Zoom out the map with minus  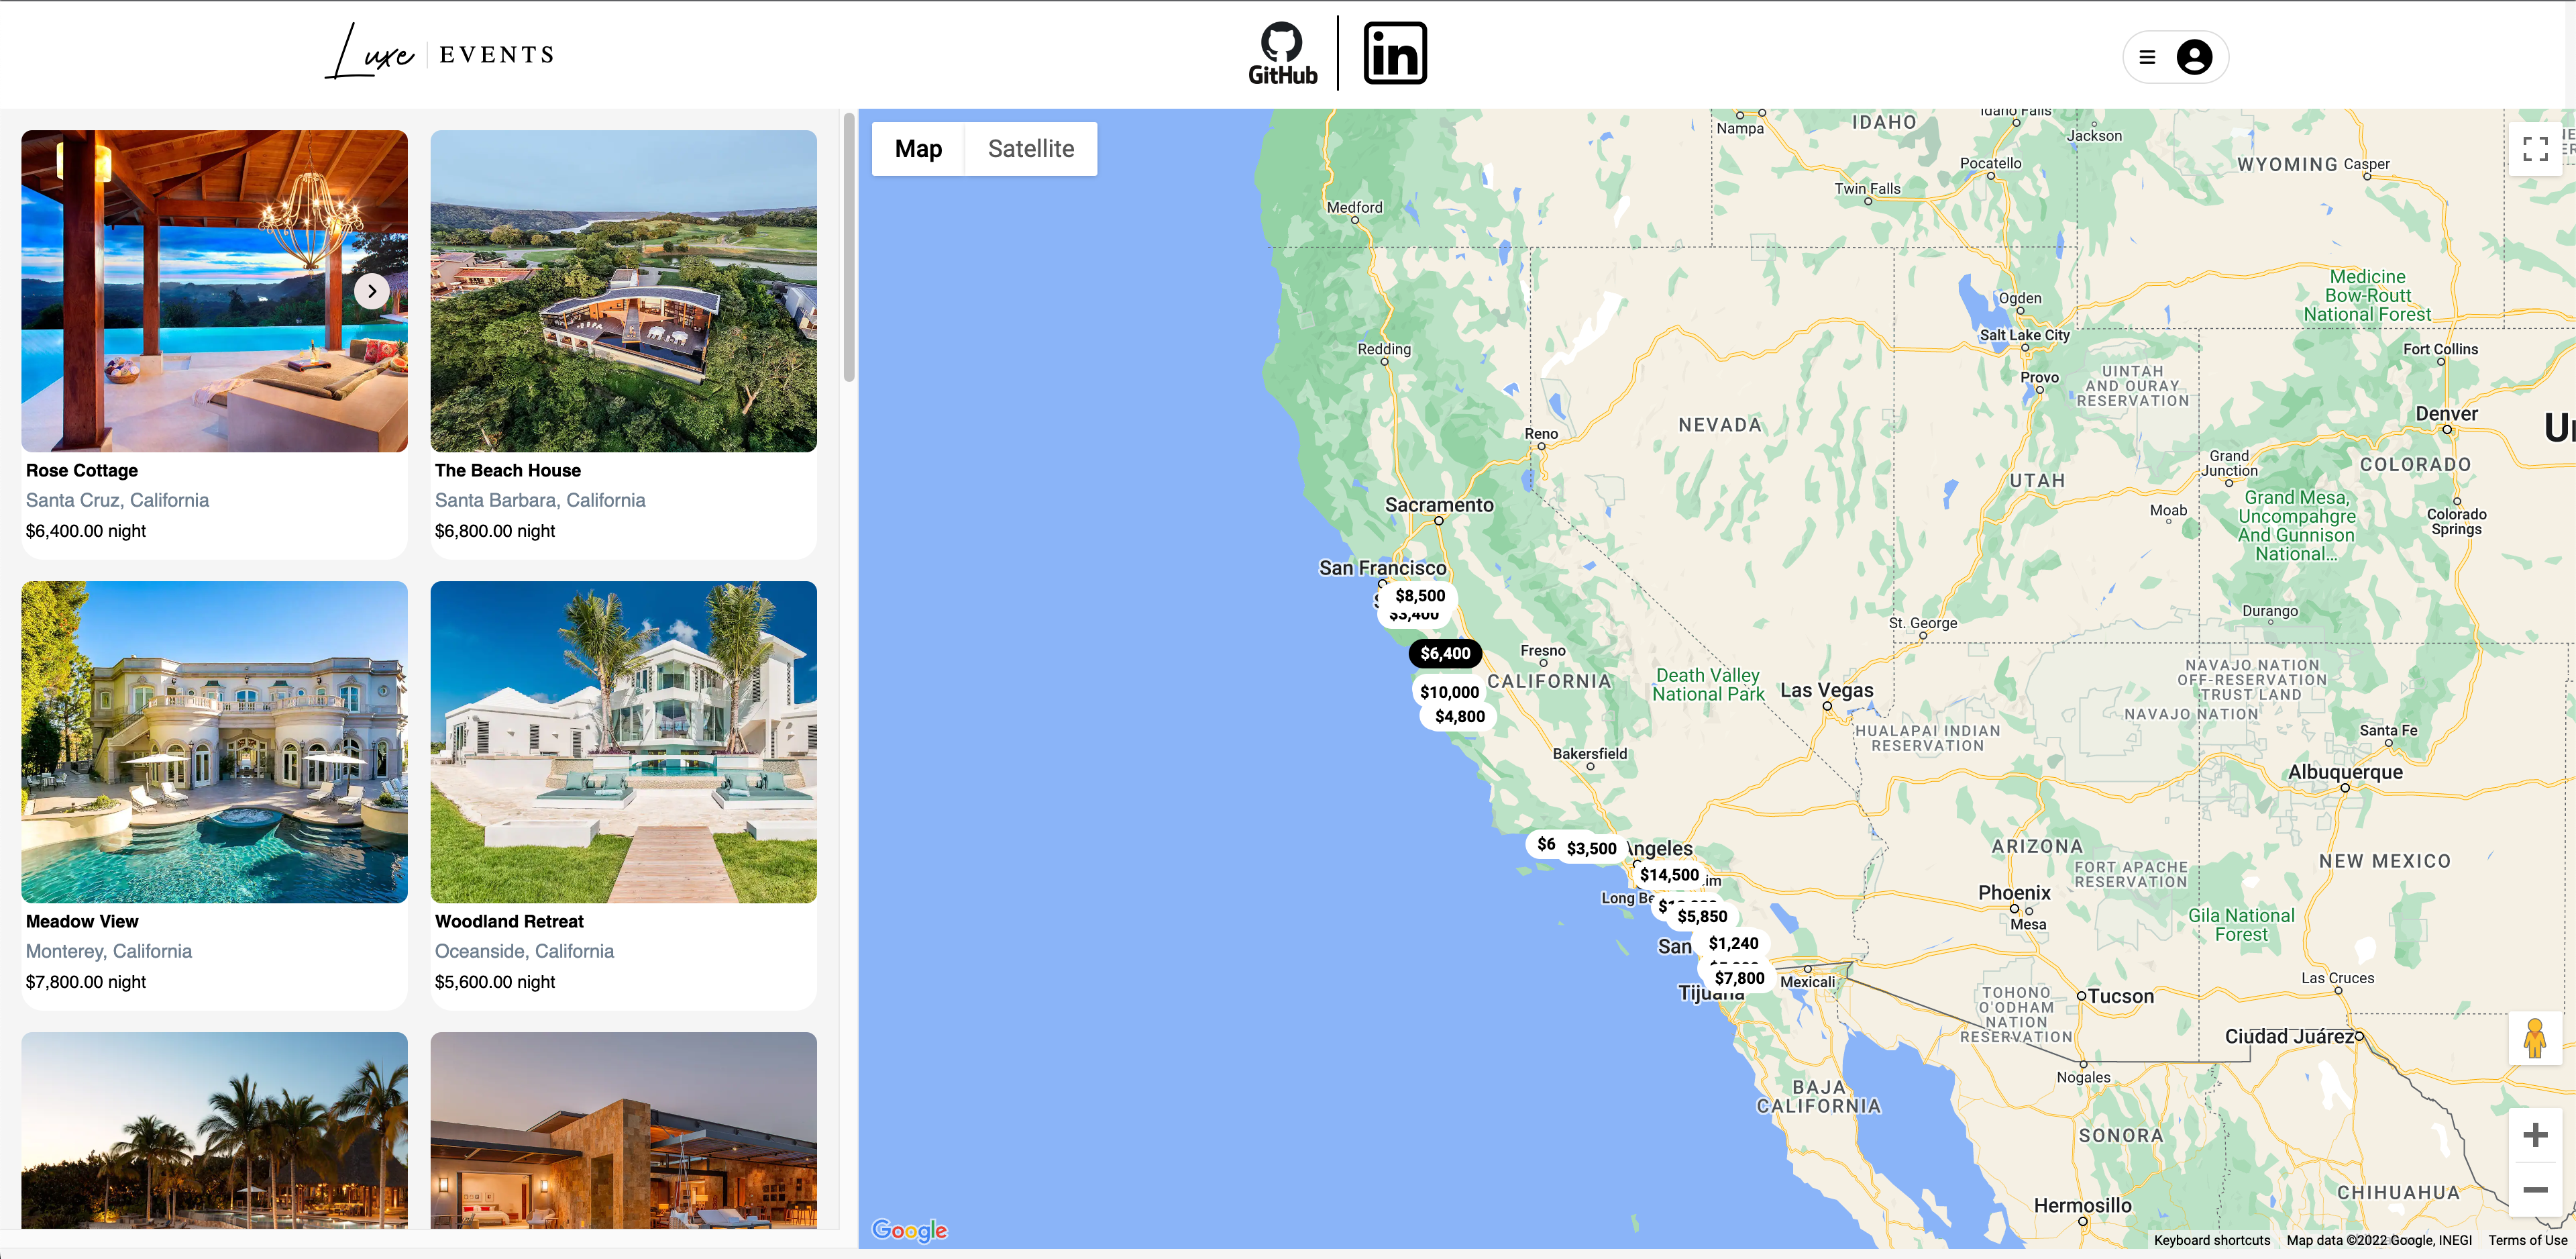2534,1190
